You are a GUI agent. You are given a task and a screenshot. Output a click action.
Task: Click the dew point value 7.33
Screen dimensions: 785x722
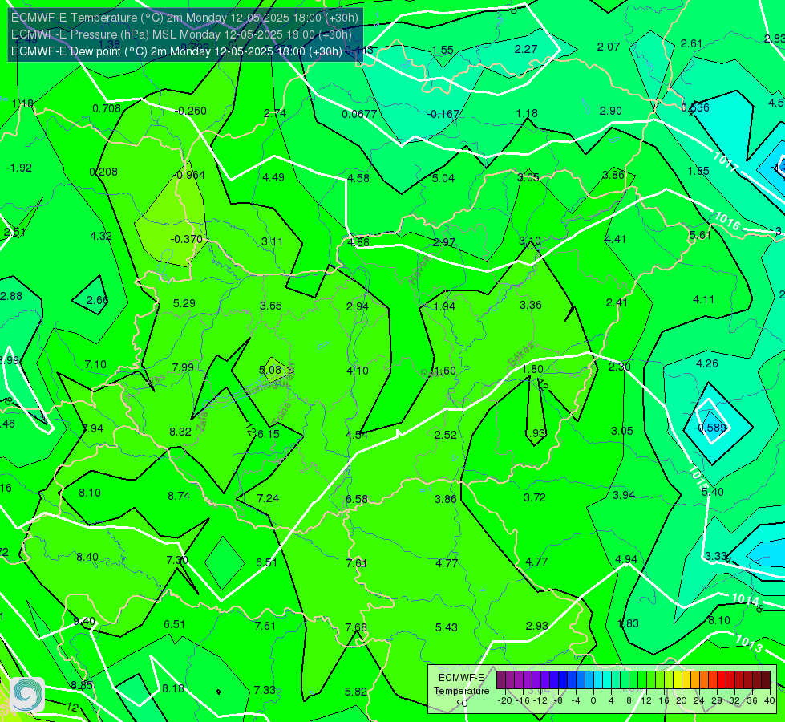[x=265, y=689]
